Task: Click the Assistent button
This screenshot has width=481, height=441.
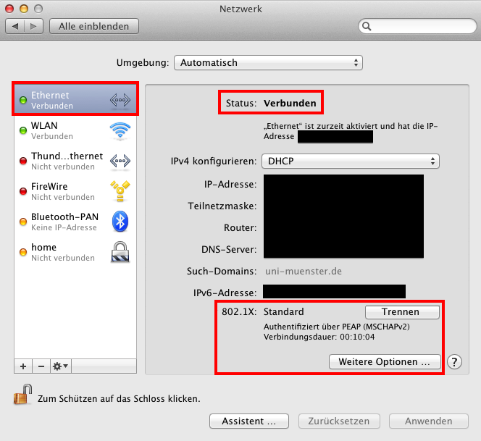Action: point(248,421)
